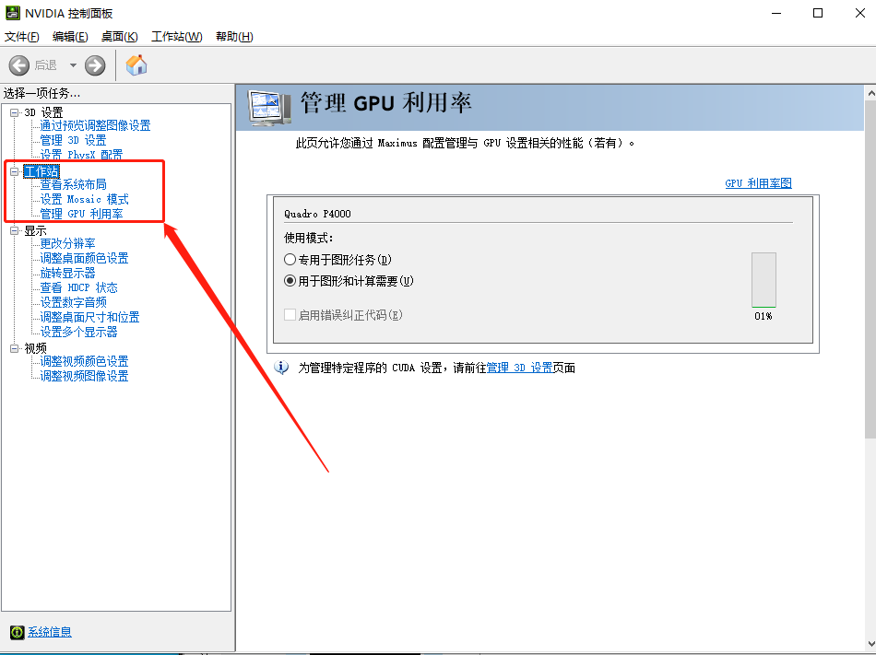Click the 选择一项任务... heading
Image resolution: width=876 pixels, height=655 pixels.
coord(41,93)
